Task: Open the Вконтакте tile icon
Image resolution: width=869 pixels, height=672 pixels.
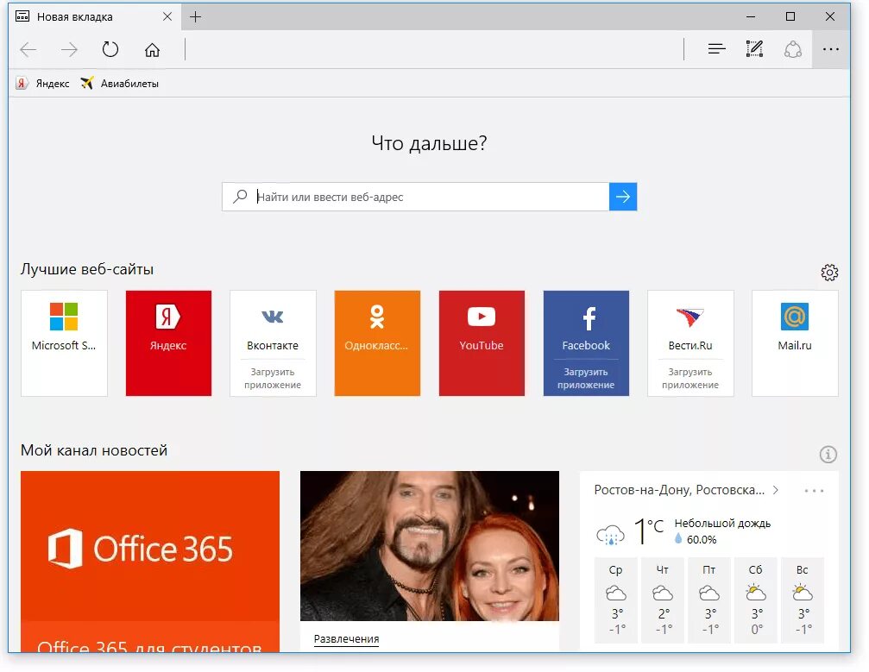Action: pyautogui.click(x=273, y=317)
